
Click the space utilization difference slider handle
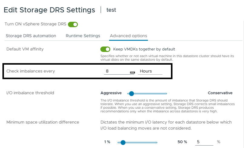coord(123,142)
